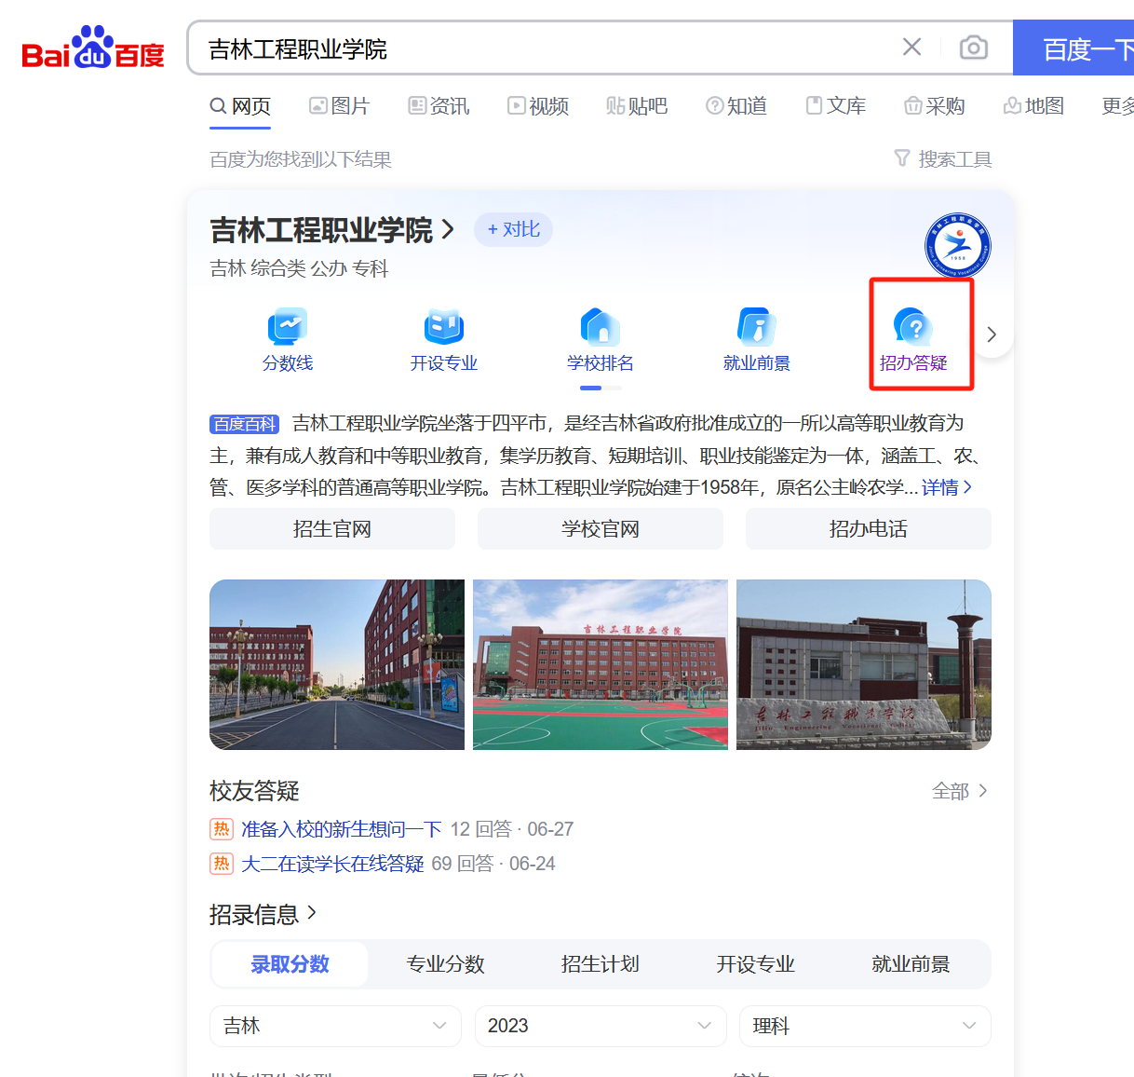Image resolution: width=1134 pixels, height=1077 pixels.
Task: Switch to the 图片 images tab
Action: (x=340, y=106)
